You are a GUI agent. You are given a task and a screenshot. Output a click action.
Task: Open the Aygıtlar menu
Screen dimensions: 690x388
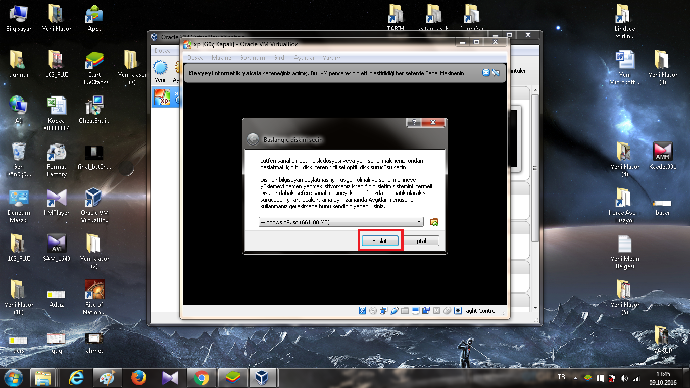[x=305, y=58]
